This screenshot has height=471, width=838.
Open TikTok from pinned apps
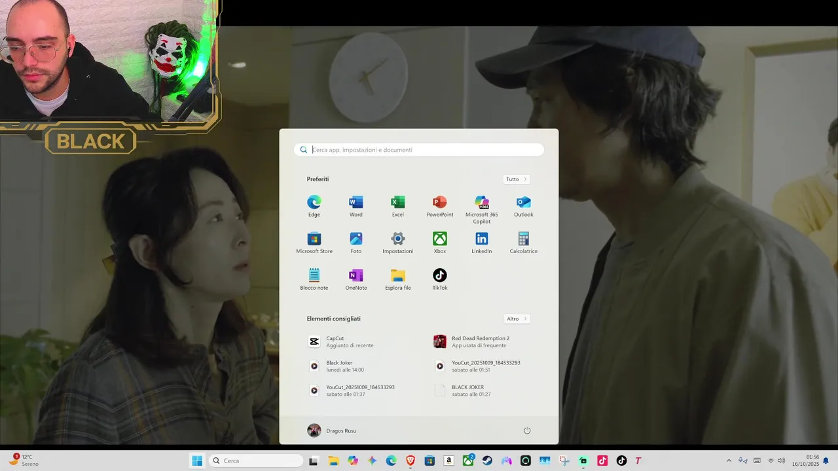point(440,279)
